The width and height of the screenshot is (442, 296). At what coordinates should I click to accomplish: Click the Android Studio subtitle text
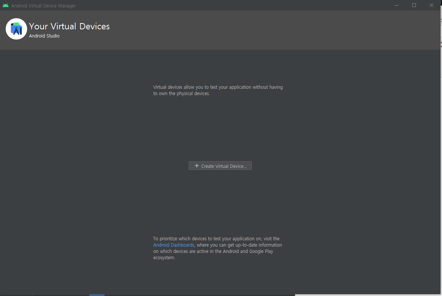tap(44, 36)
